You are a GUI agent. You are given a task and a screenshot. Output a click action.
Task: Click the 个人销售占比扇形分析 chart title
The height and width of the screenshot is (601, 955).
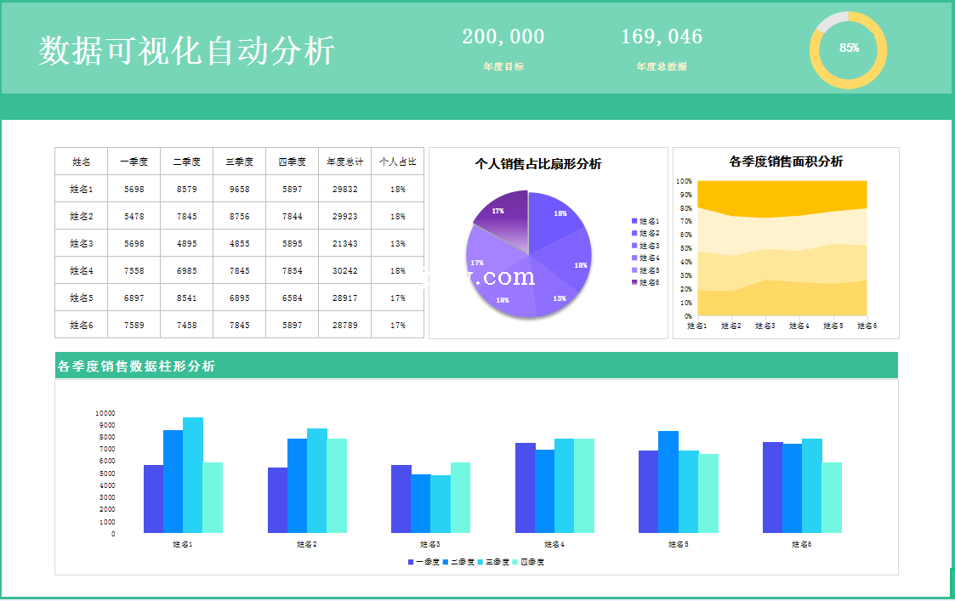click(537, 164)
